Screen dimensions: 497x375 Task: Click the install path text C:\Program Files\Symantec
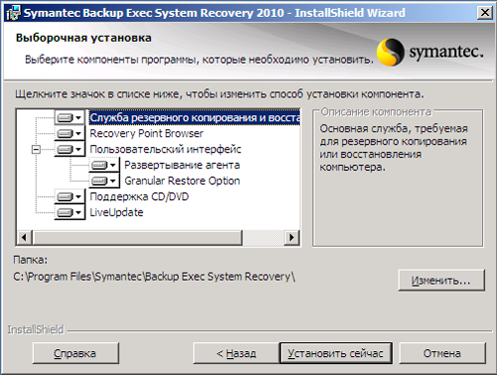154,277
